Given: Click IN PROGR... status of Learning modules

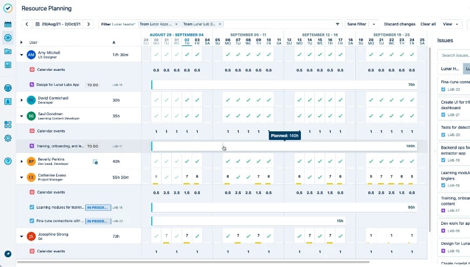Looking at the screenshot, I should tap(98, 208).
